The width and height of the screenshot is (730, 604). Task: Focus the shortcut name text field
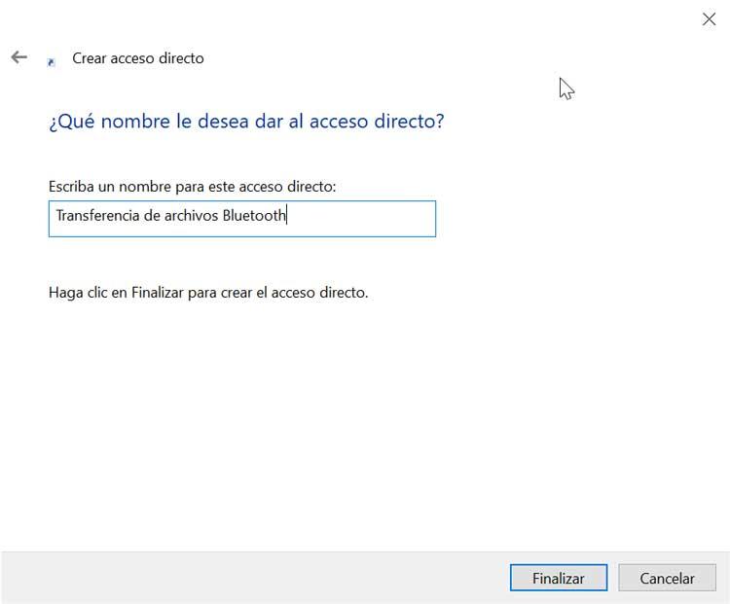(x=241, y=218)
